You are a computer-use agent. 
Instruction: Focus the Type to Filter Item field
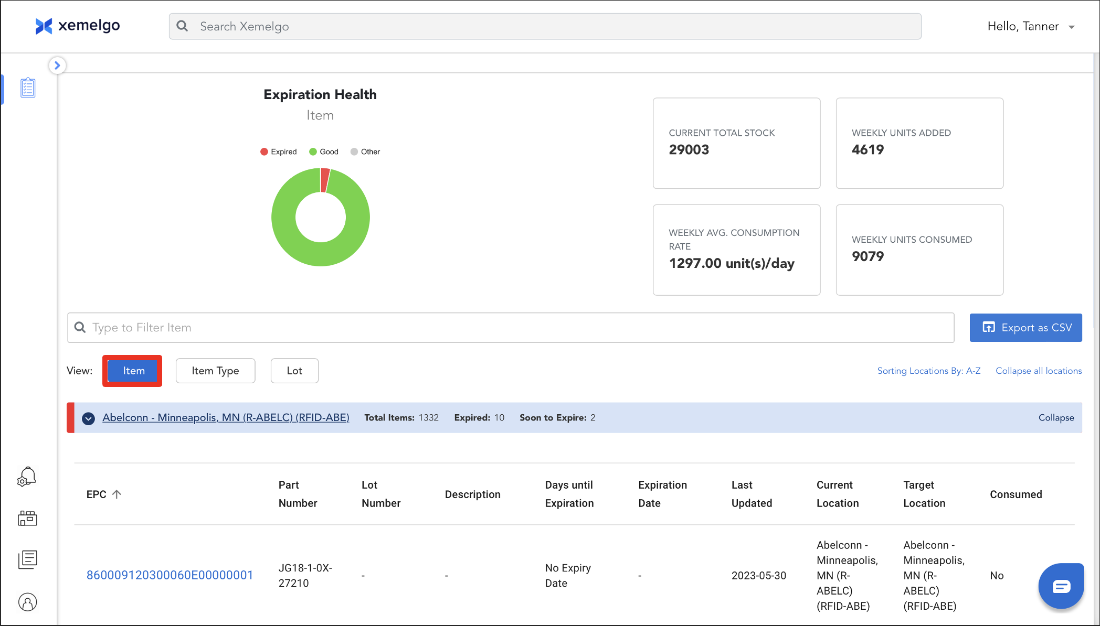(509, 328)
